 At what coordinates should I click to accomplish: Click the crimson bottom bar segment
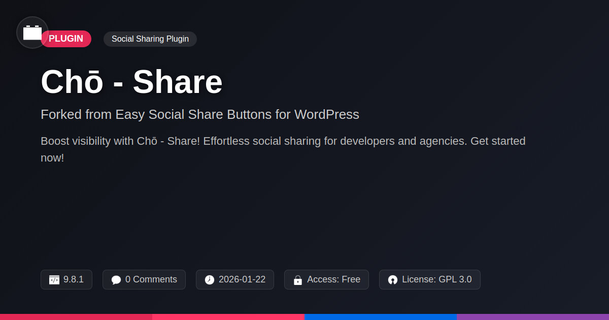click(76, 316)
